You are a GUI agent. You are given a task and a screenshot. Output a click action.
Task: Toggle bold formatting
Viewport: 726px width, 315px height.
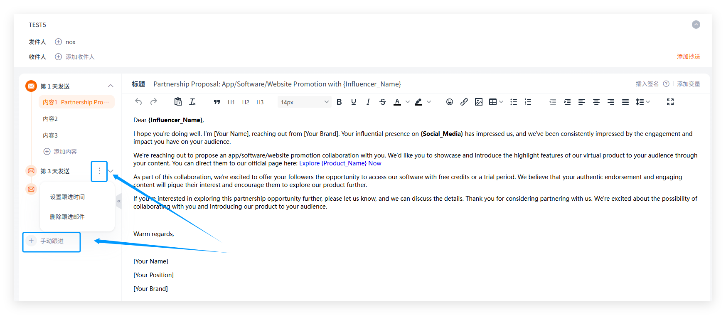339,102
